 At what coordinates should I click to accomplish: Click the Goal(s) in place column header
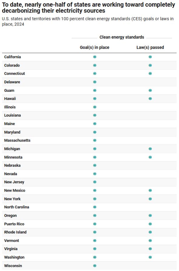tap(95, 47)
